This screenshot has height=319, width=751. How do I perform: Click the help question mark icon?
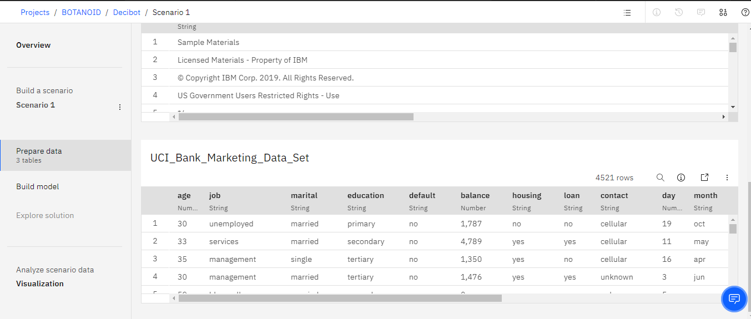tap(745, 12)
